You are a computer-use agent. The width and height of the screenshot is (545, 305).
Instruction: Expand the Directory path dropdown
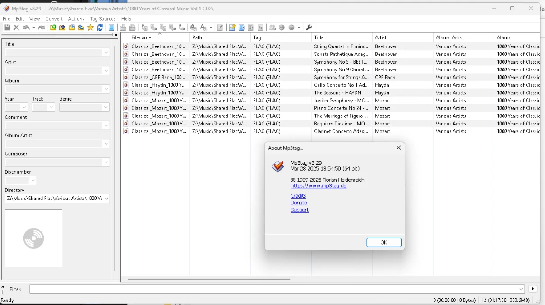(106, 199)
